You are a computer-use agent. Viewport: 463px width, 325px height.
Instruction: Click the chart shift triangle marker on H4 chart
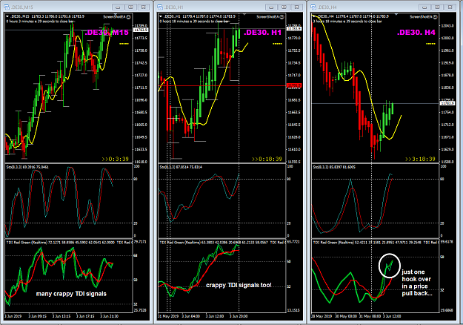(x=396, y=14)
